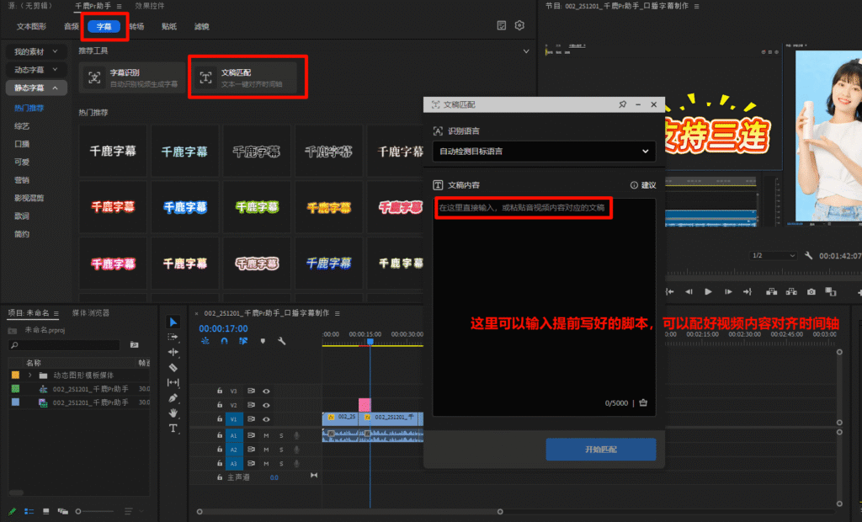Collapse the 推荐工具 section chevron
862x522 pixels.
point(526,51)
